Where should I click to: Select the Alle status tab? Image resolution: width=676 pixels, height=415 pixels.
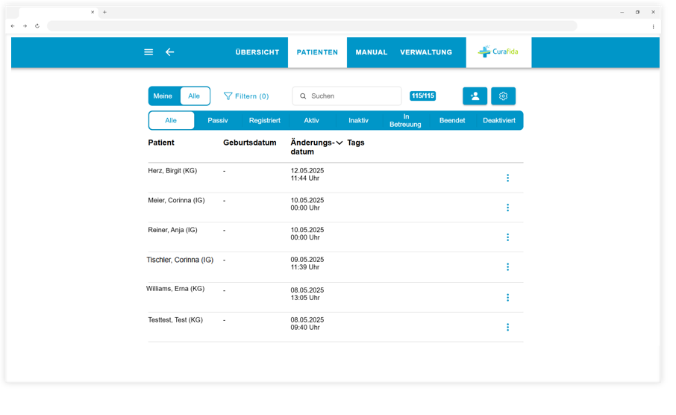pyautogui.click(x=171, y=120)
